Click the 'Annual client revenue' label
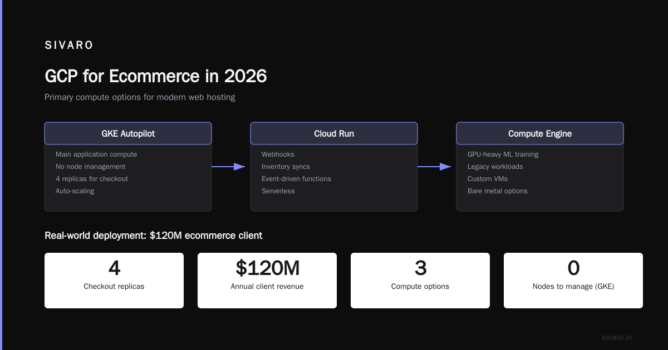 click(x=267, y=287)
